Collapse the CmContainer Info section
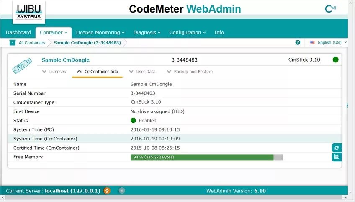This screenshot has height=202, width=355. 98,71
